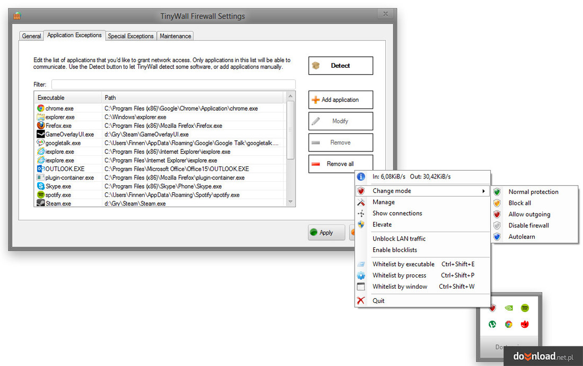The image size is (583, 366).
Task: Click the Remove button
Action: pos(341,142)
